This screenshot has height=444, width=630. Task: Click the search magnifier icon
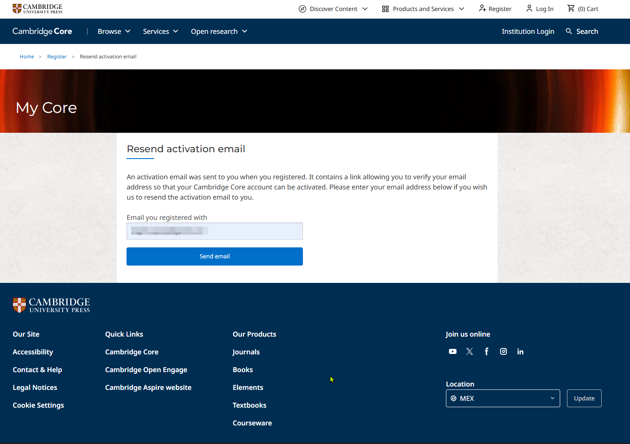(569, 31)
